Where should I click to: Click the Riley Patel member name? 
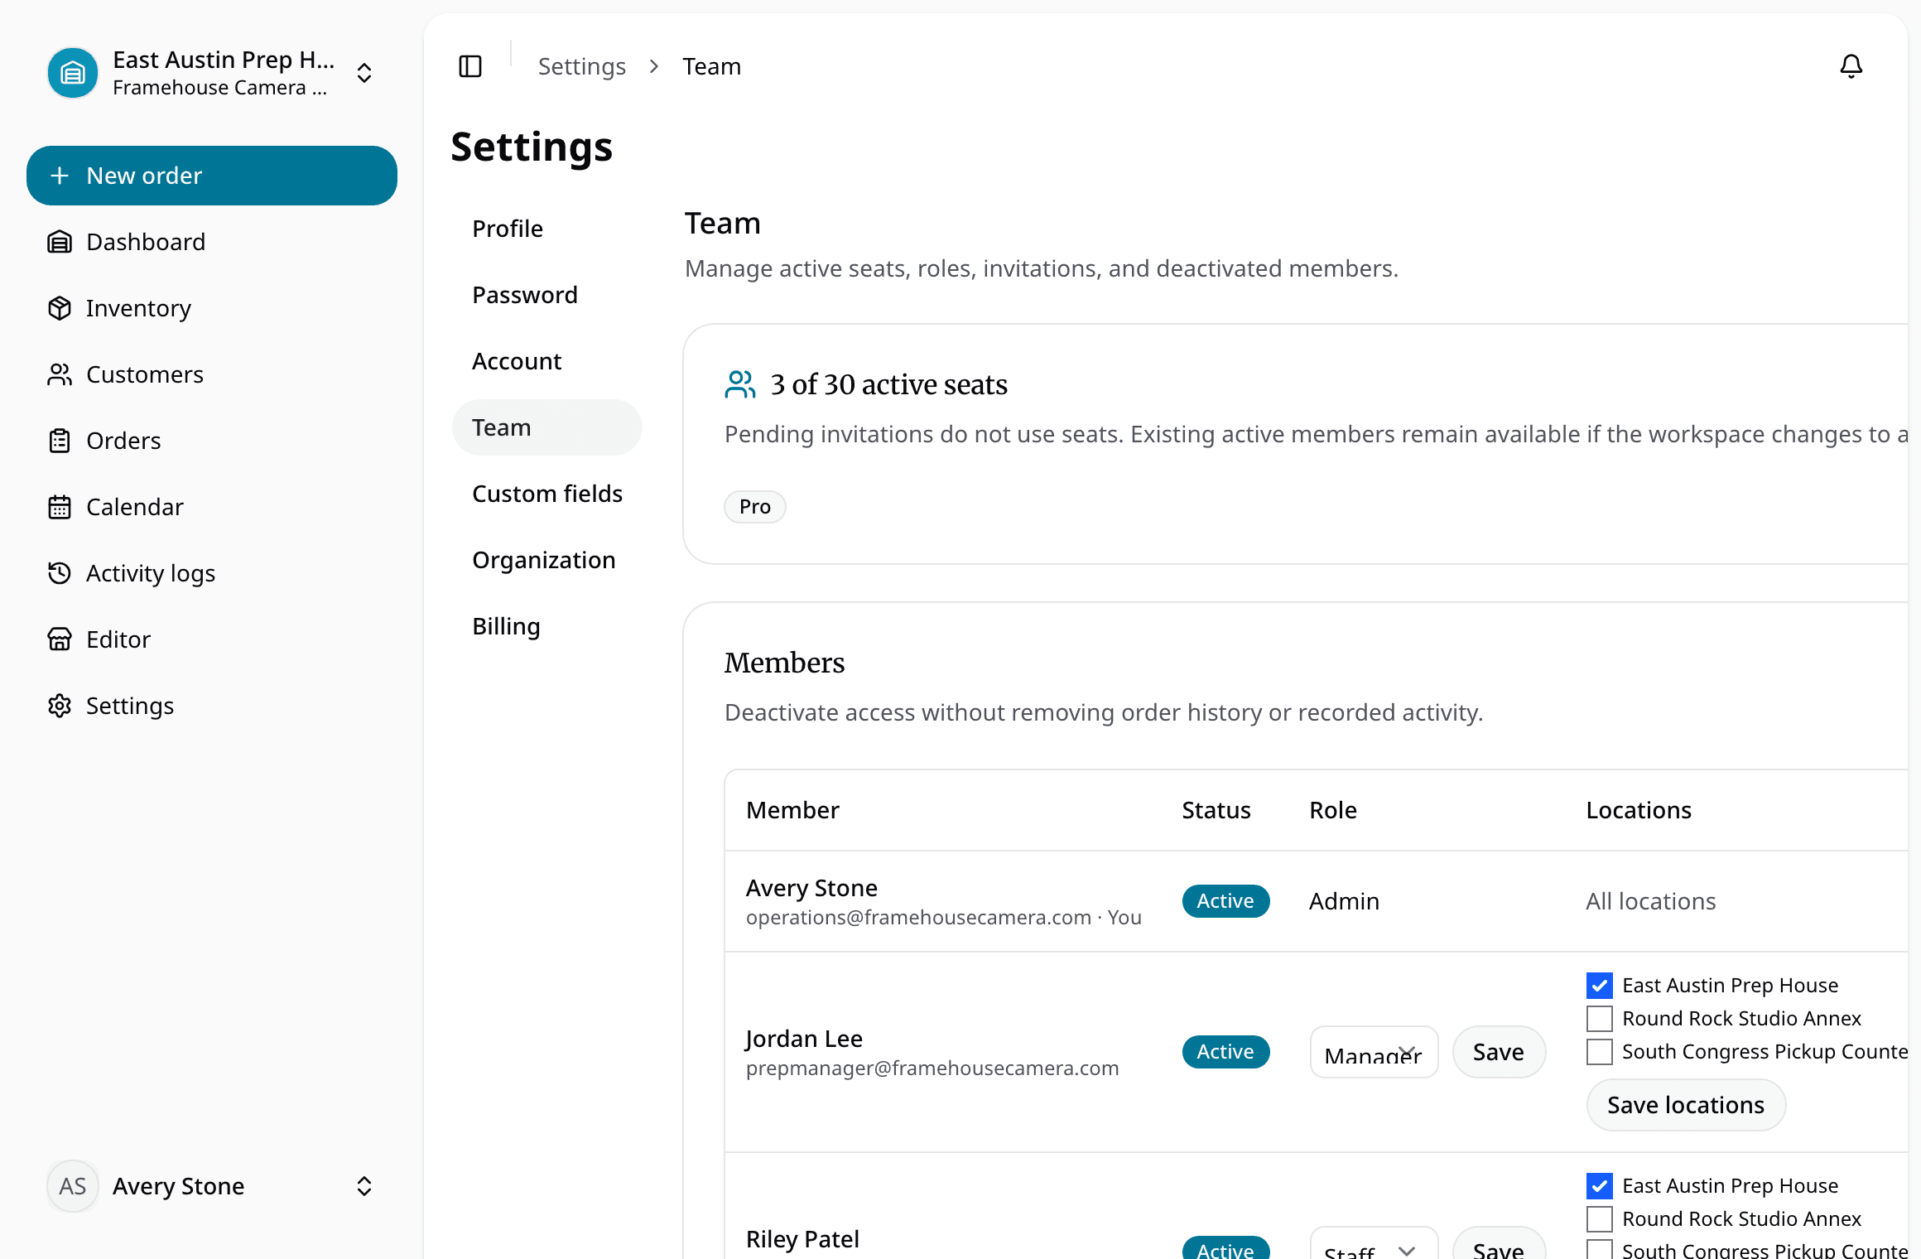click(x=802, y=1239)
